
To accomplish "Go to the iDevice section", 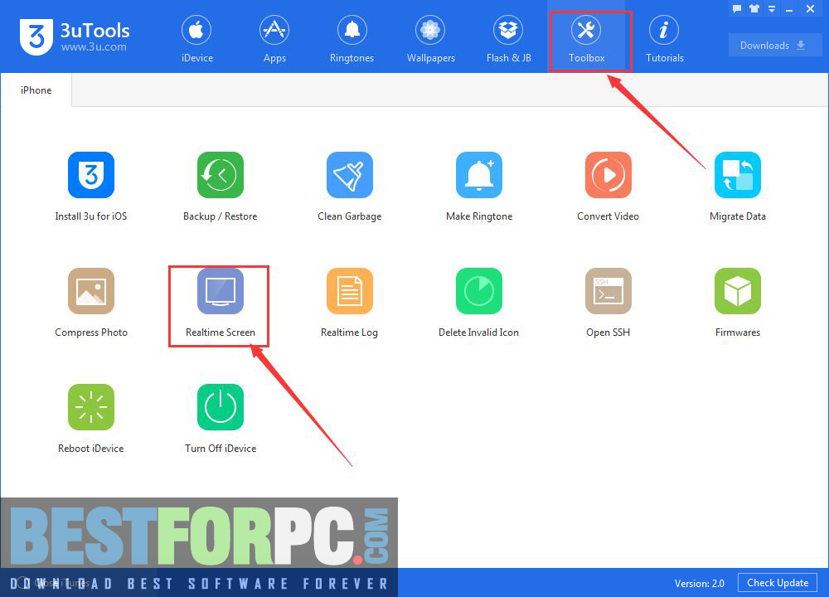I will point(196,40).
